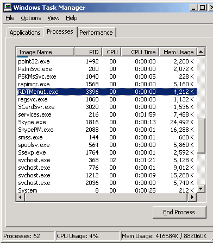Open the File menu
The image size is (213, 243).
pyautogui.click(x=10, y=18)
